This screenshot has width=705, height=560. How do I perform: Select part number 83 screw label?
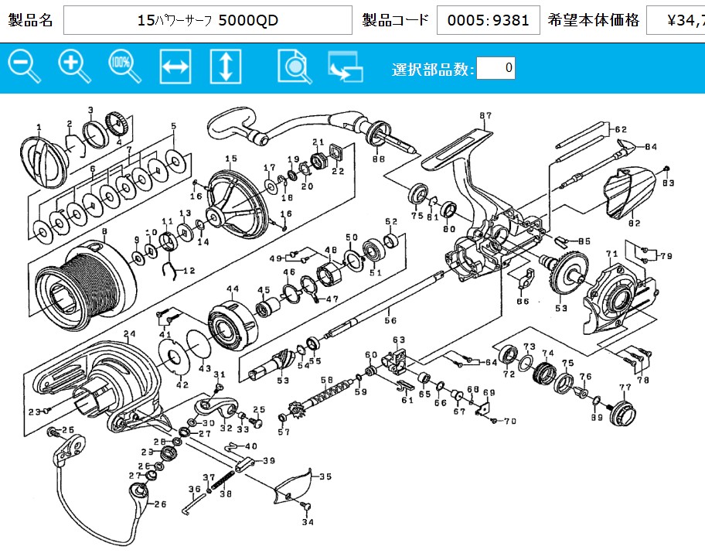pyautogui.click(x=669, y=183)
